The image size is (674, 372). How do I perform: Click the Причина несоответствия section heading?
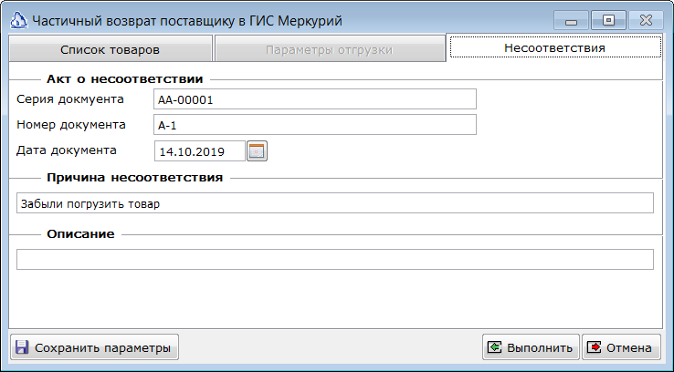[x=134, y=178]
